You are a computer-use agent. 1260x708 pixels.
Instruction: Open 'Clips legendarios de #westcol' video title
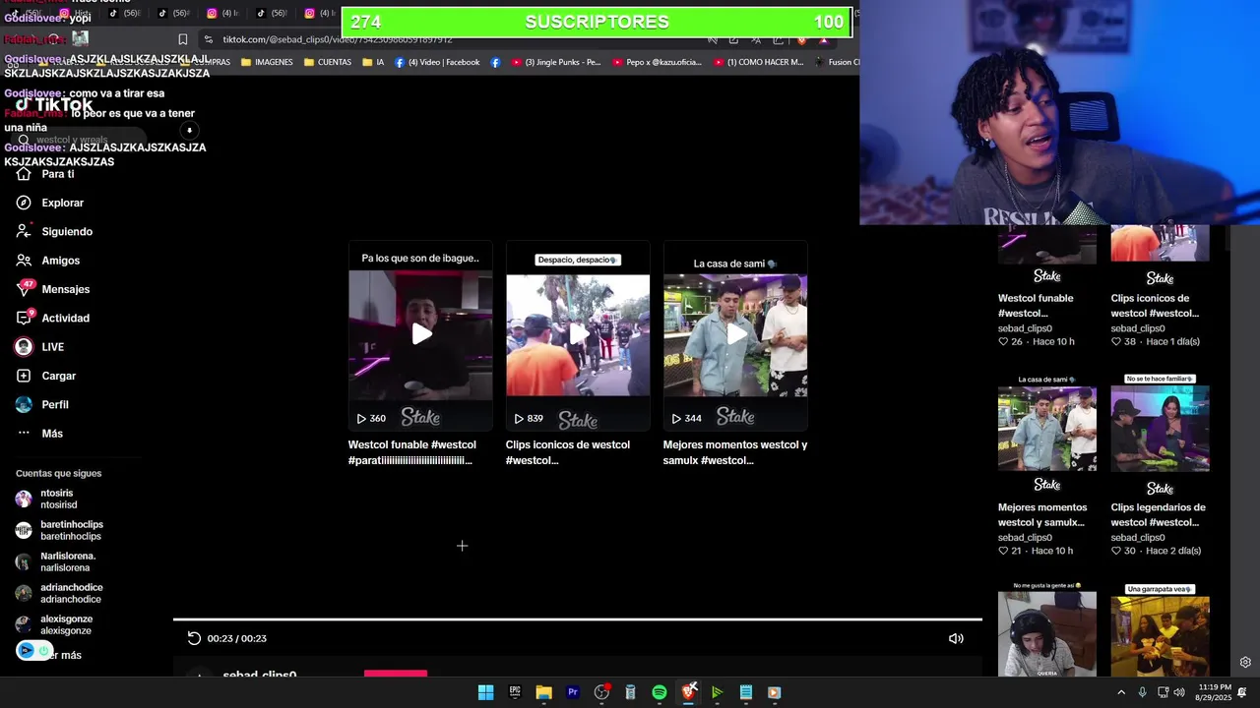[x=1158, y=515]
